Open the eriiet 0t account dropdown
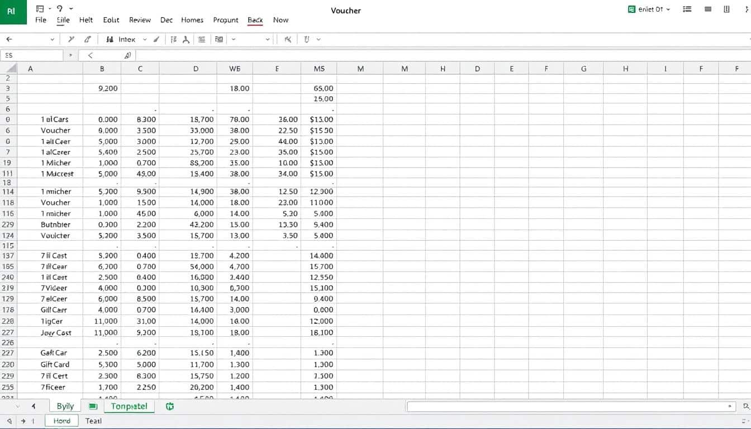 [x=649, y=9]
